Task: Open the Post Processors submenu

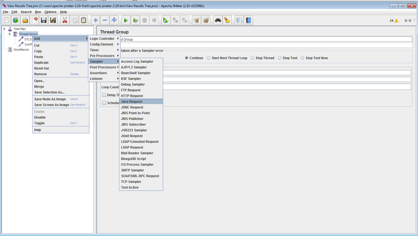Action: (x=104, y=67)
